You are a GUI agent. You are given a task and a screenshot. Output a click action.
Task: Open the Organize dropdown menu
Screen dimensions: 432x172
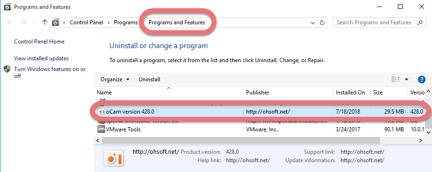[115, 79]
